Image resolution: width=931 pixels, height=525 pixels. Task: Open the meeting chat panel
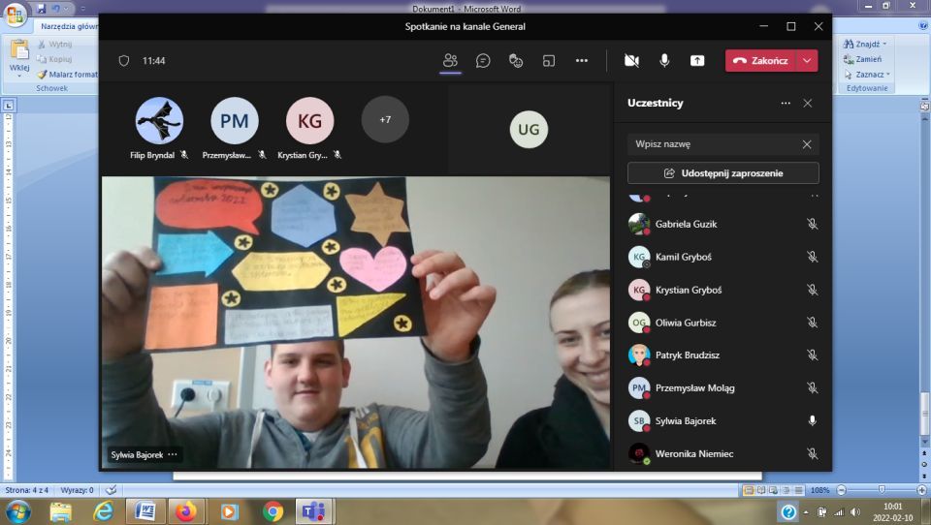coord(483,60)
